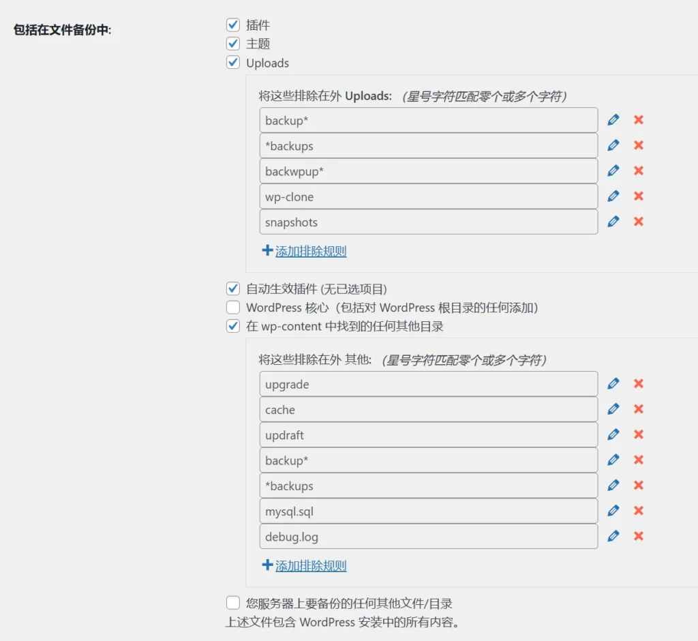Disable the Uploads backup checkbox

(233, 62)
